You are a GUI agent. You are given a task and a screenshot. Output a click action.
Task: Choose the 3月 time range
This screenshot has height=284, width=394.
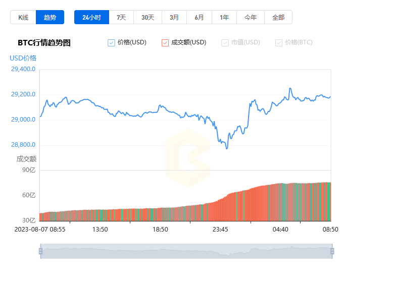[174, 17]
